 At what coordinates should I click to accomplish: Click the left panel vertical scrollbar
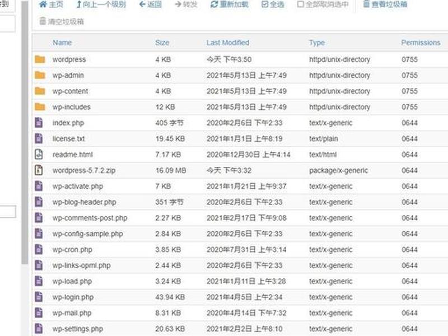click(x=25, y=133)
